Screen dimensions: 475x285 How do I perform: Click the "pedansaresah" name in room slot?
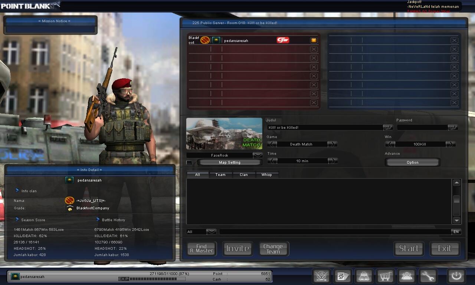(x=236, y=40)
